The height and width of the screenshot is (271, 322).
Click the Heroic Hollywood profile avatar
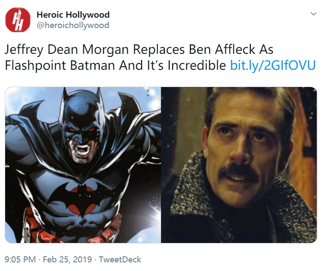18,20
